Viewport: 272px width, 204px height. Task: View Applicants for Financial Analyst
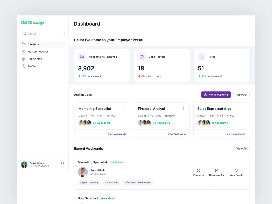tap(177, 134)
